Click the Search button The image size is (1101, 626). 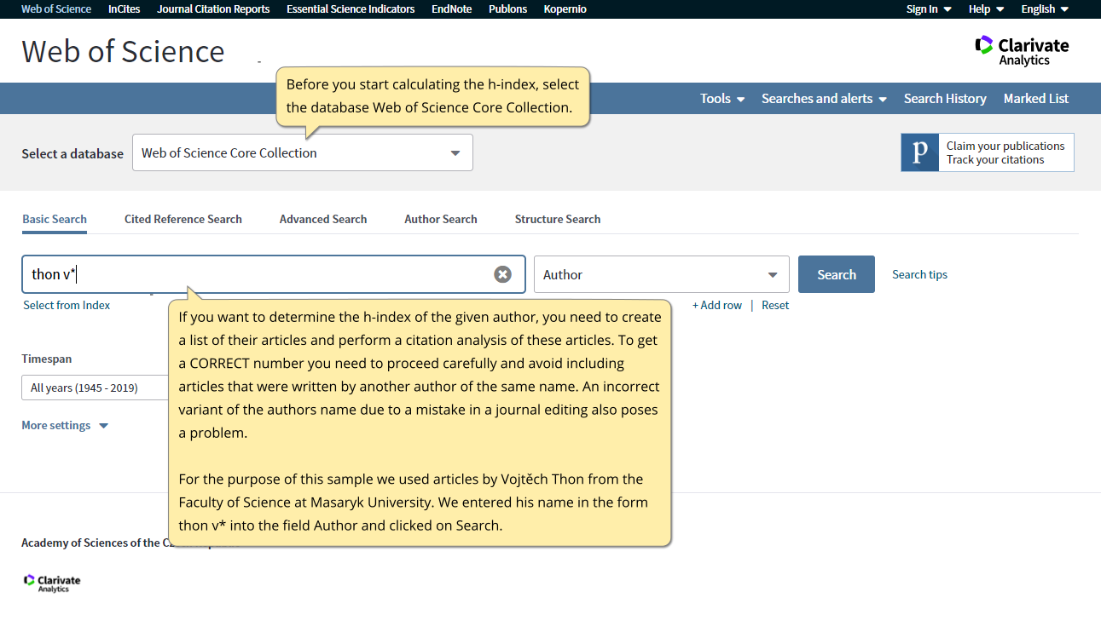[837, 274]
